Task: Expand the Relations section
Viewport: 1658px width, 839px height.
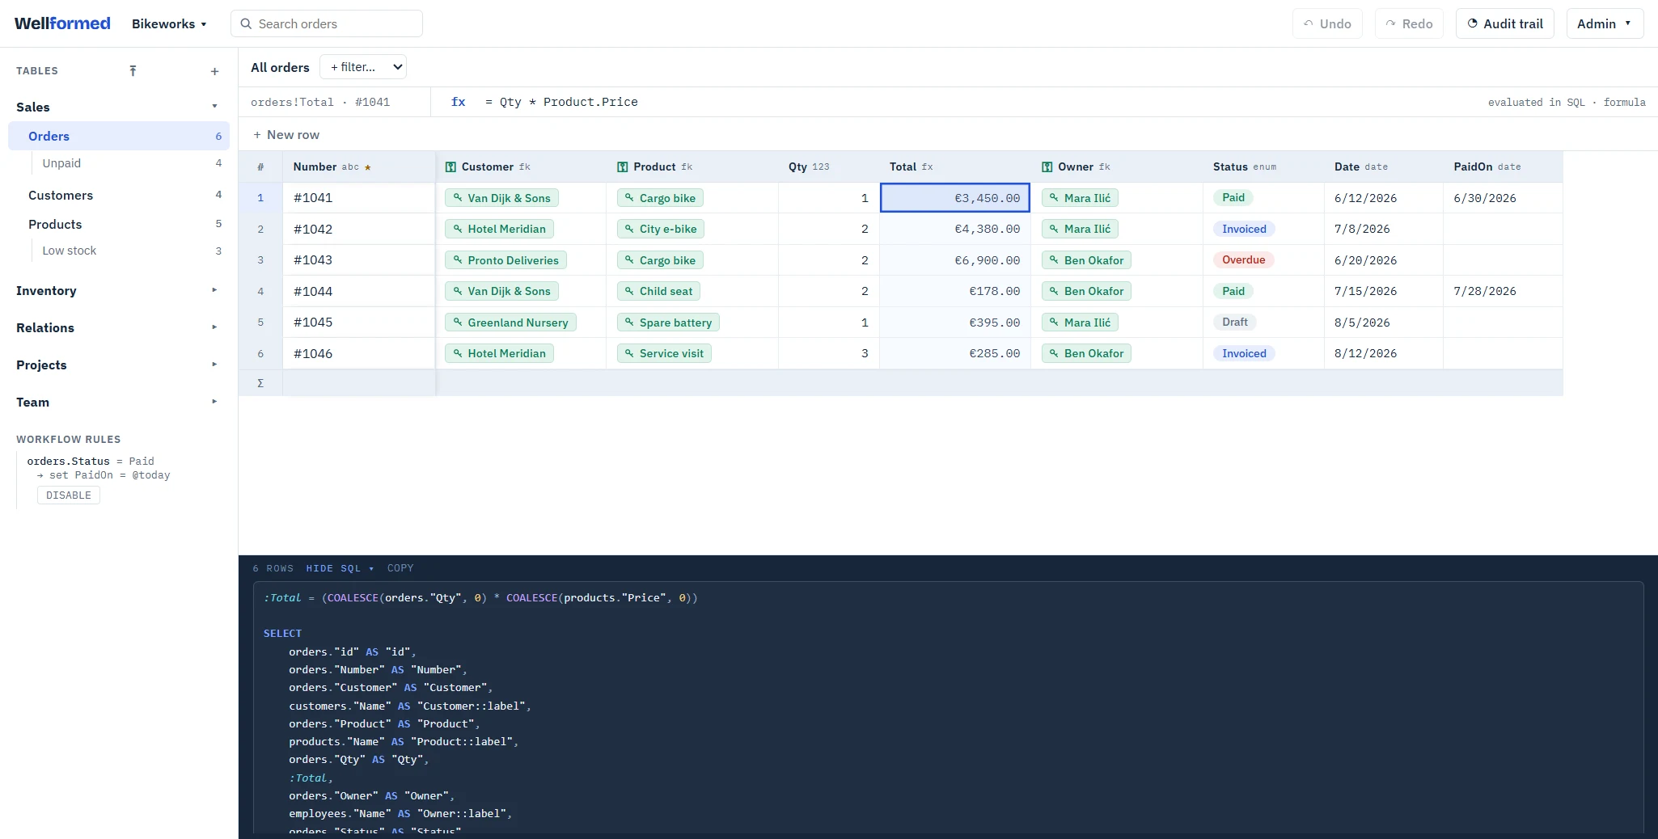Action: (214, 327)
